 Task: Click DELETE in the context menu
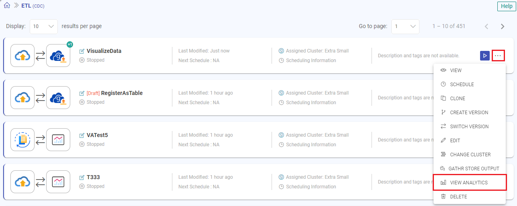(458, 197)
